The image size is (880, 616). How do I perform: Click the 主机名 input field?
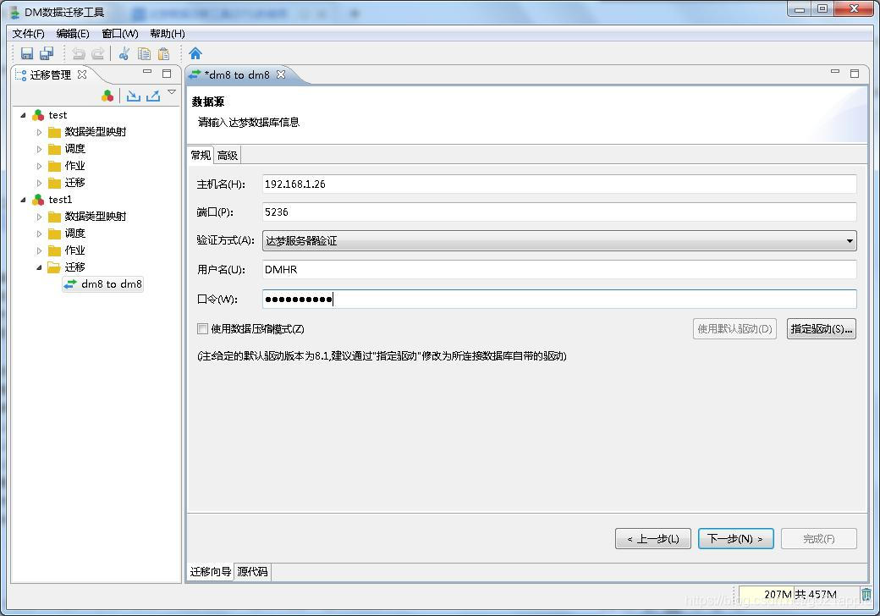[559, 184]
